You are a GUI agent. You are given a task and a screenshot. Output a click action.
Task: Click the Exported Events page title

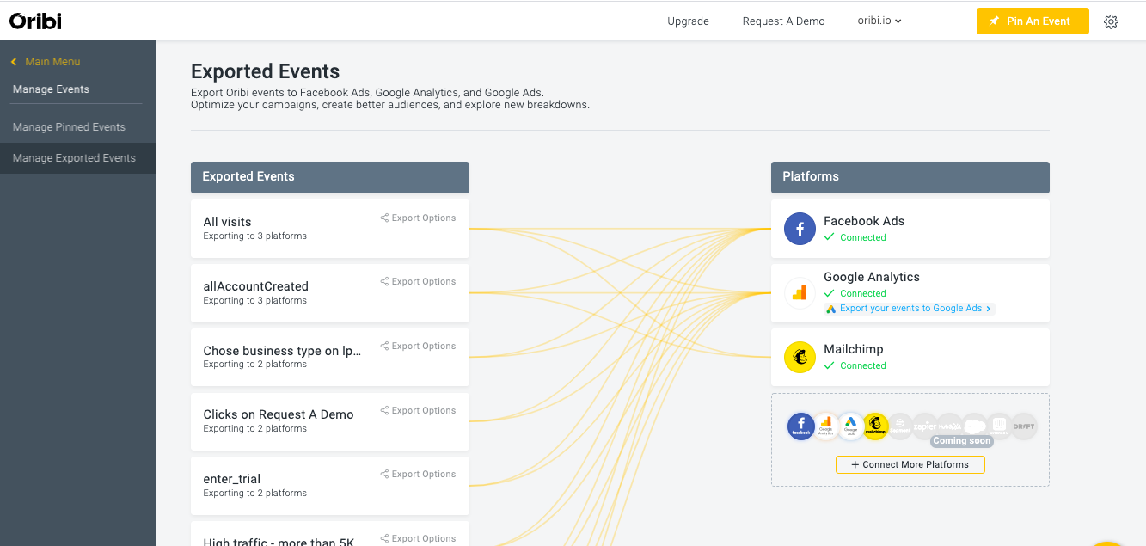tap(265, 71)
